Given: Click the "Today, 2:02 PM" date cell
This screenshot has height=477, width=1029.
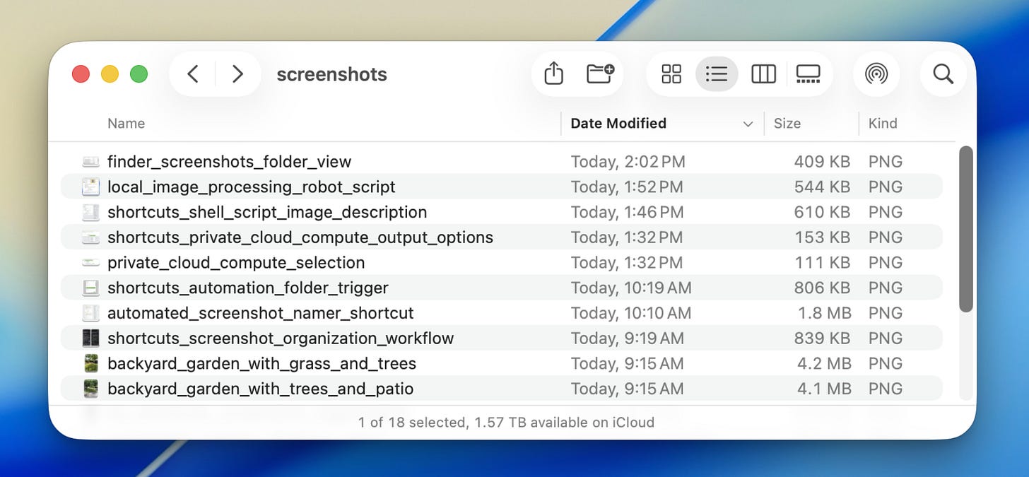Looking at the screenshot, I should [x=628, y=162].
